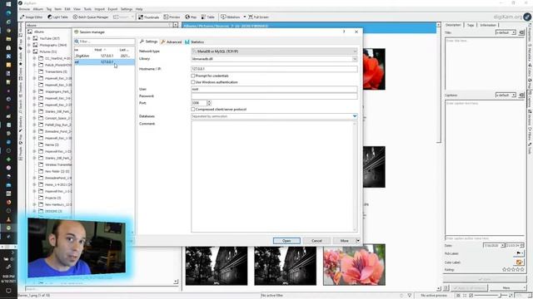This screenshot has height=299, width=533.
Task: Open the Pick Label flag selector
Action: click(519, 253)
